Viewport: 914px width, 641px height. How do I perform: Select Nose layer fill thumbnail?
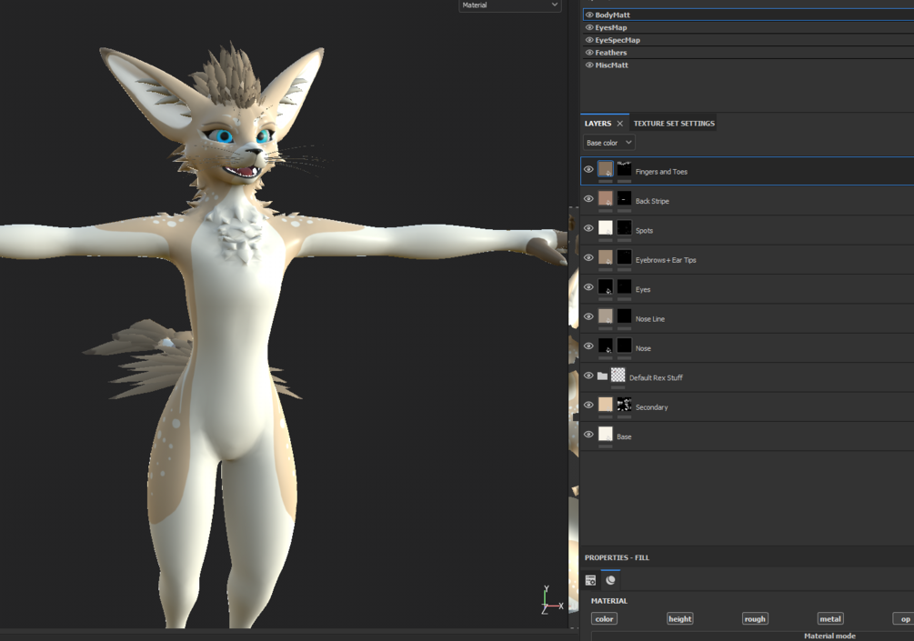click(x=606, y=346)
